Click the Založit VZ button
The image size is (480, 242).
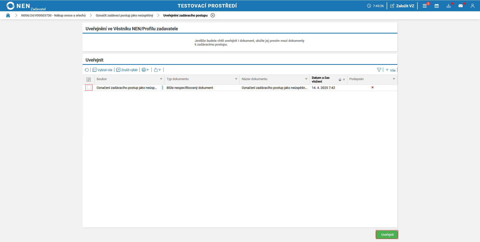(x=402, y=6)
